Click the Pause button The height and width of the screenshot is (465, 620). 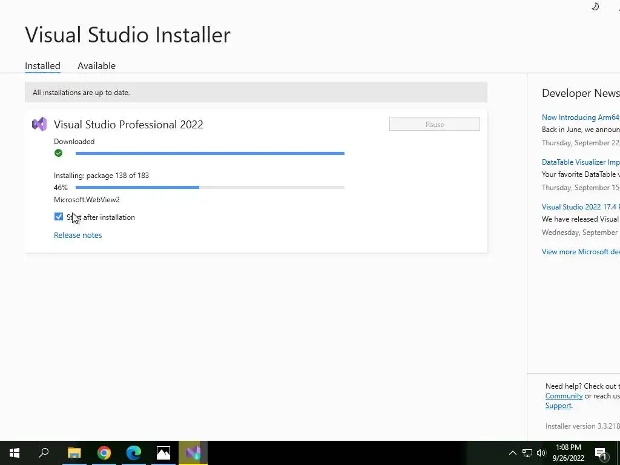click(435, 124)
